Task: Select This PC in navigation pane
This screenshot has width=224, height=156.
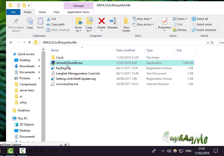Action: point(20,119)
